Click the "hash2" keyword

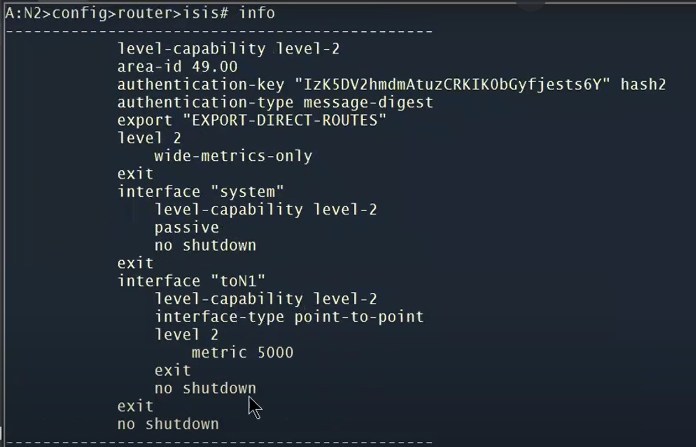click(x=643, y=85)
